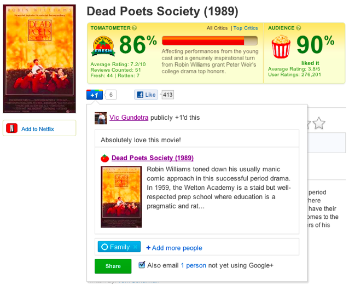Click the Dead Poets Society poster thumbnail

pos(121,196)
